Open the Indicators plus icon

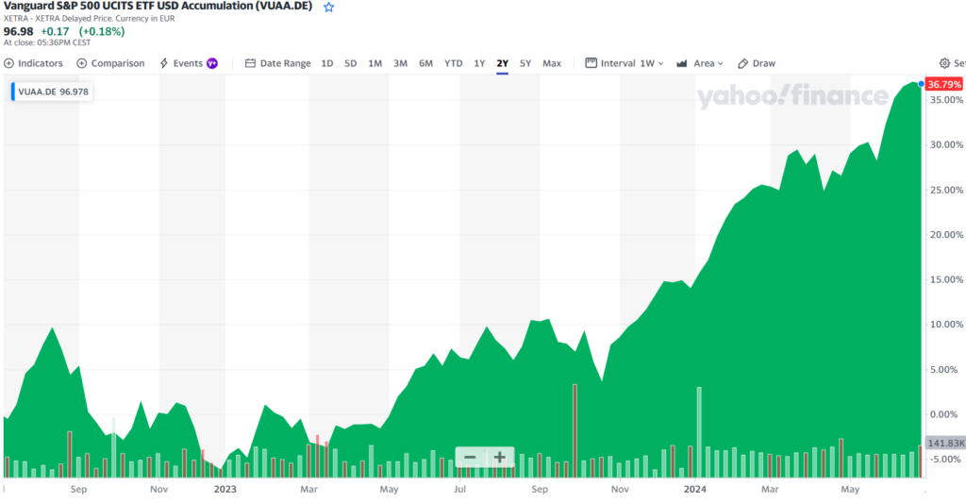9,63
